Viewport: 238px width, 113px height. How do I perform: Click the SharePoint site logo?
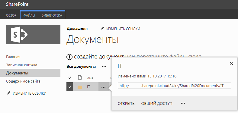click(33, 35)
